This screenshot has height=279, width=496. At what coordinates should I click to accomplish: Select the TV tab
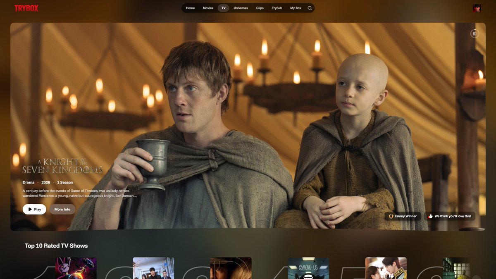[x=223, y=8]
